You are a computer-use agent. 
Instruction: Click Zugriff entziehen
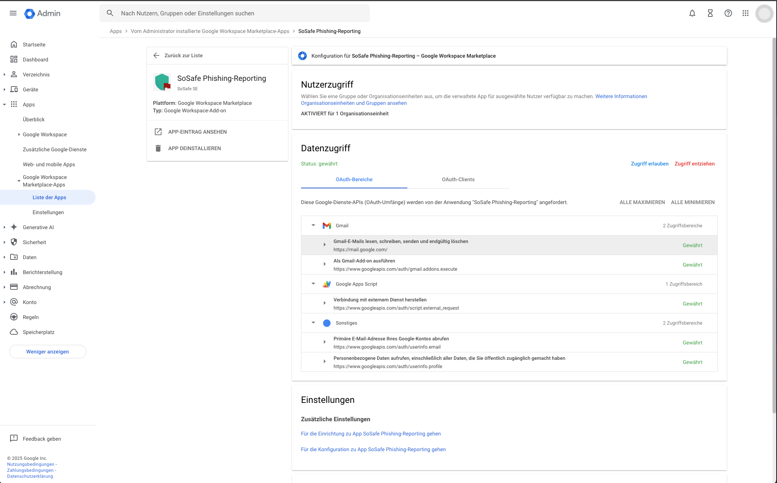click(695, 164)
